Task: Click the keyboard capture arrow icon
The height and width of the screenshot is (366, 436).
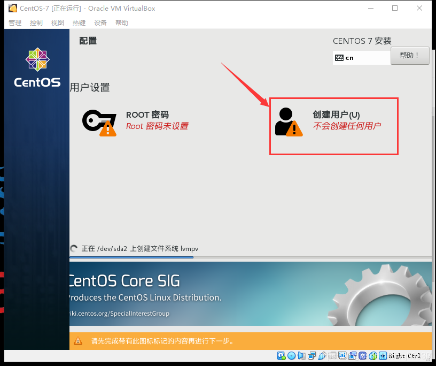Action: click(383, 356)
